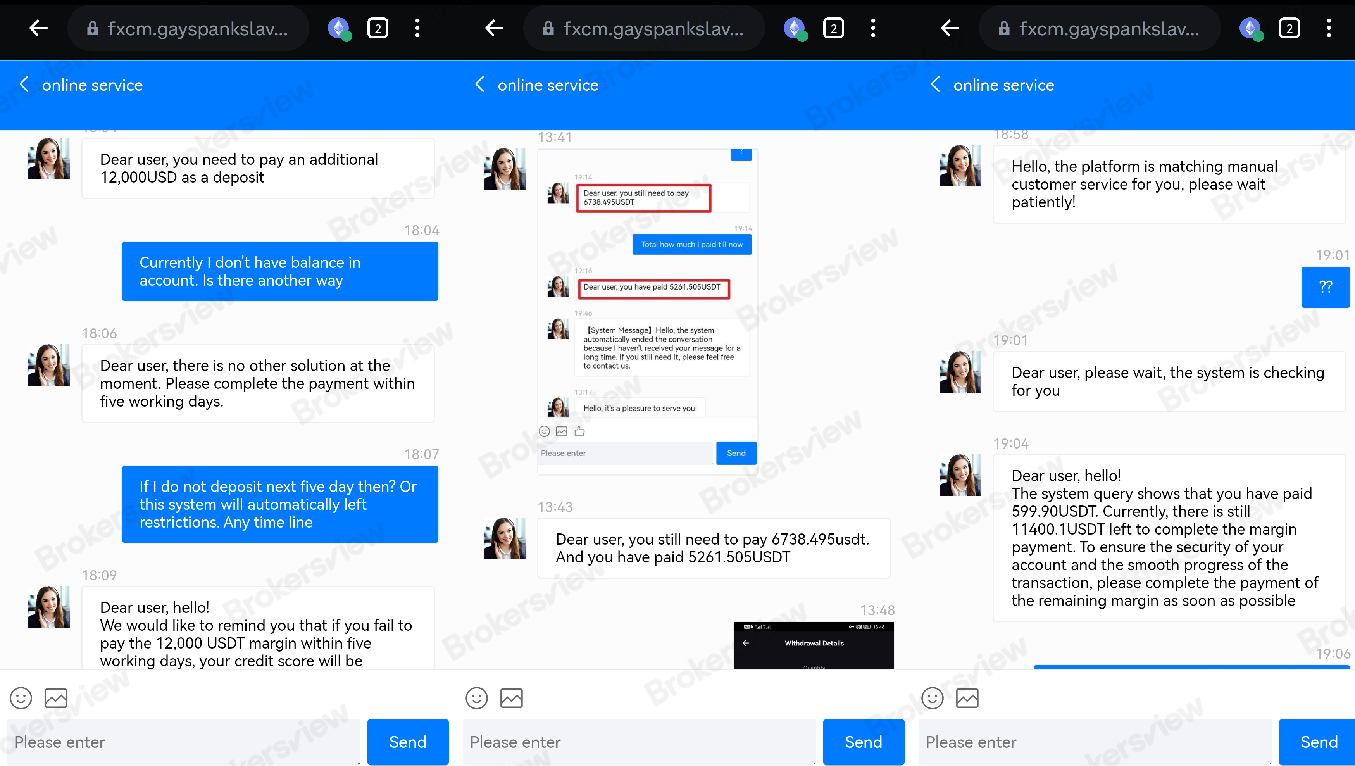This screenshot has height=766, width=1355.
Task: Select the online service header in middle panel
Action: pos(548,85)
